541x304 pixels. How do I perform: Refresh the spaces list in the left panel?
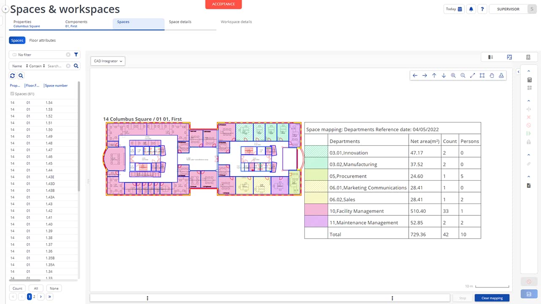(12, 75)
